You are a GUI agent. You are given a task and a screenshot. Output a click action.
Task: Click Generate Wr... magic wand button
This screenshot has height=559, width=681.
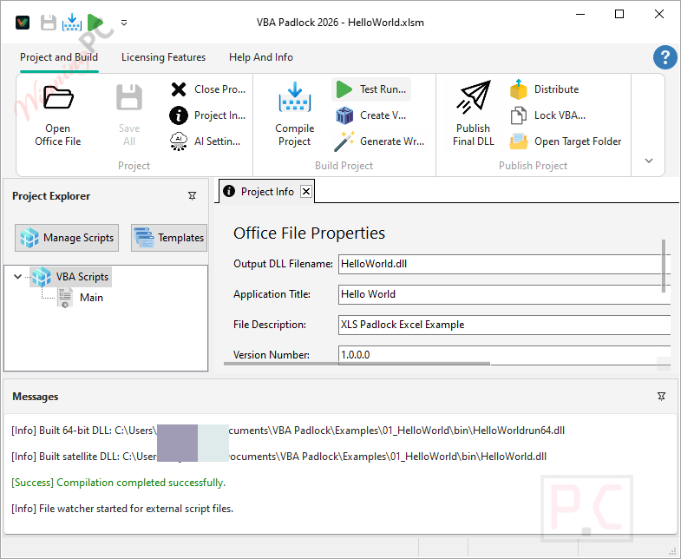click(x=379, y=141)
